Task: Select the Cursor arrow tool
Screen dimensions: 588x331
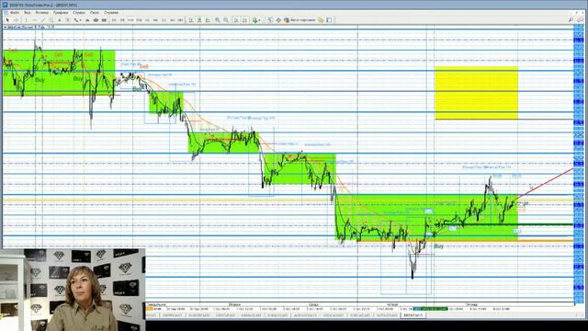Action: click(7, 20)
